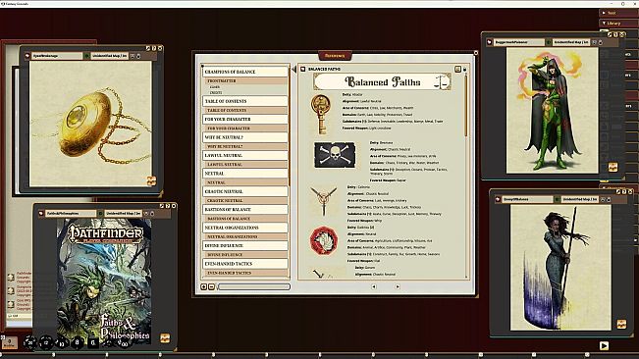Click the token tool in the staff-woman window
The height and width of the screenshot is (359, 639).
[603, 199]
